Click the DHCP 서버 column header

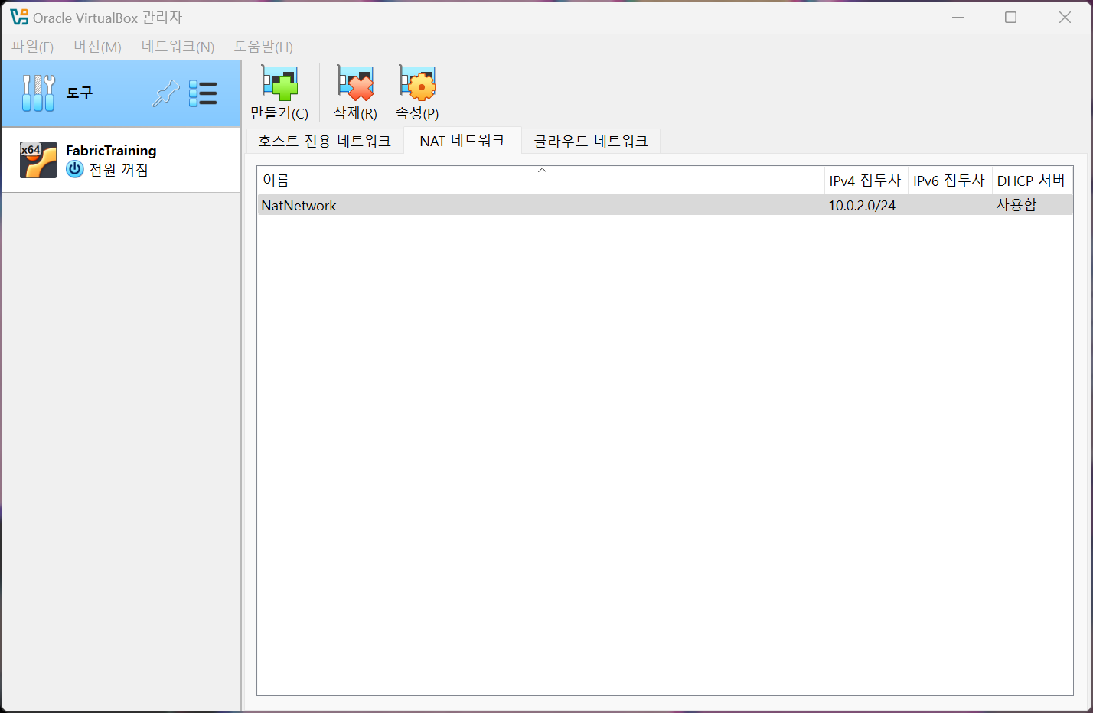[x=1031, y=181]
